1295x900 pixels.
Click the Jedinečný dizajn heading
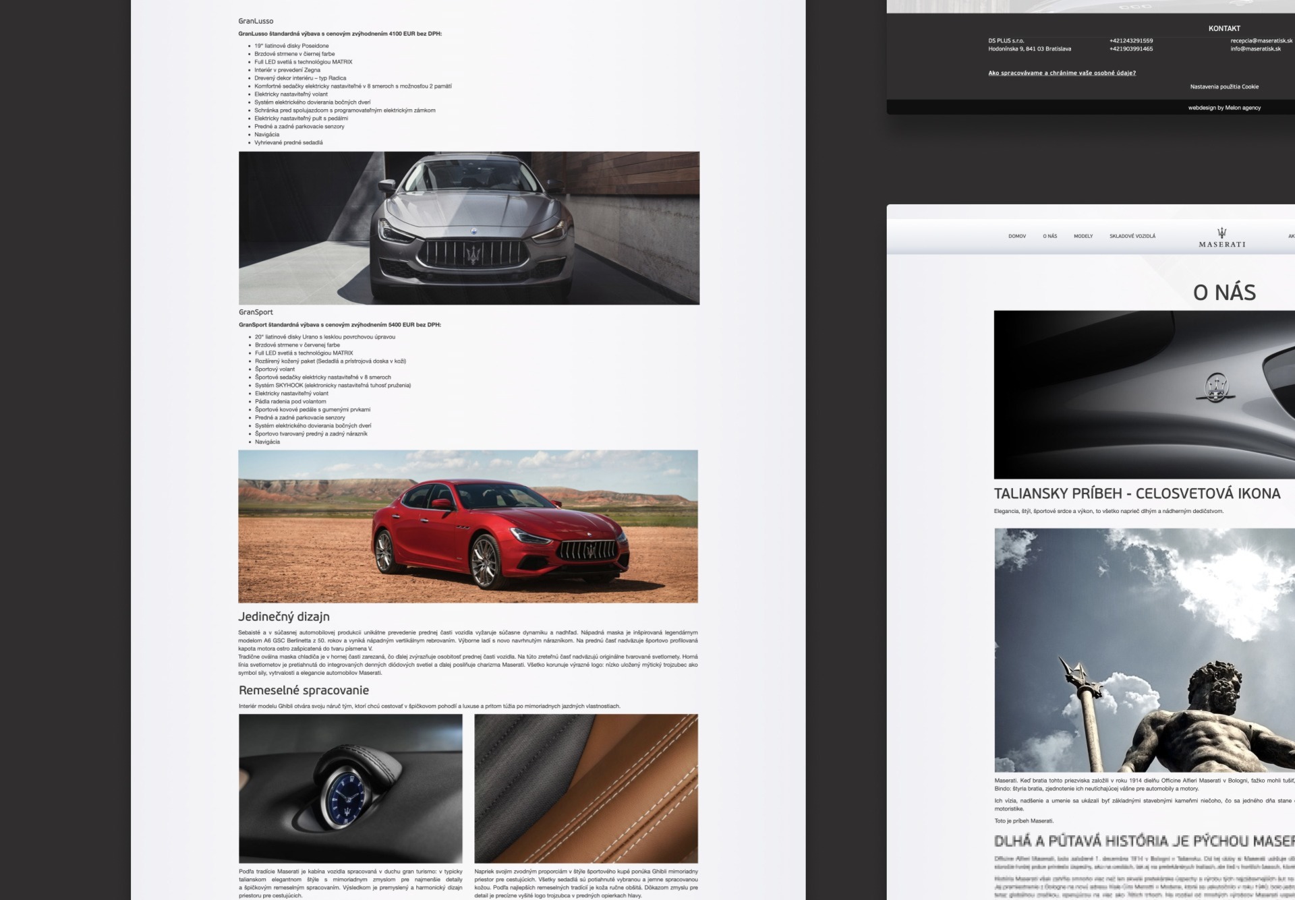[x=283, y=616]
